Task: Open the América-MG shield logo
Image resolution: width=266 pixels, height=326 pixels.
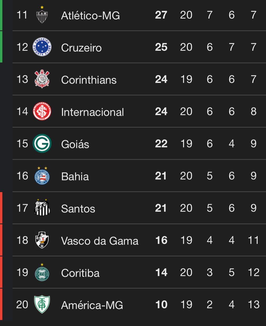Action: (42, 304)
